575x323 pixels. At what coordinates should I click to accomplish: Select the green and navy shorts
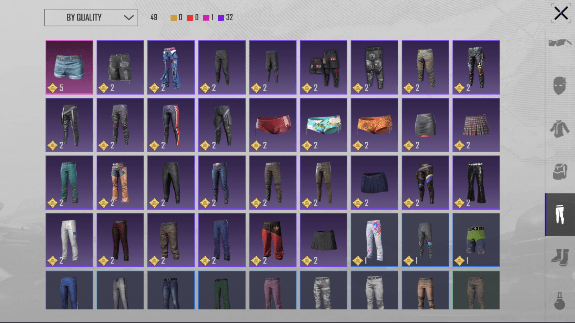[476, 240]
